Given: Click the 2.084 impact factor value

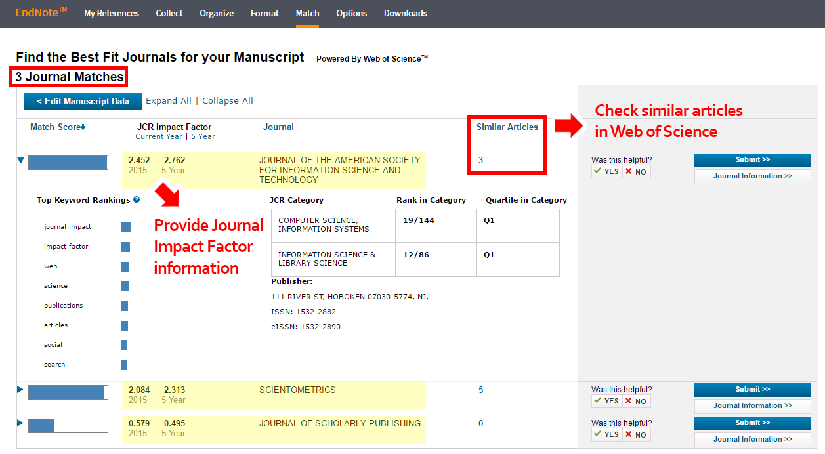Looking at the screenshot, I should (x=139, y=390).
